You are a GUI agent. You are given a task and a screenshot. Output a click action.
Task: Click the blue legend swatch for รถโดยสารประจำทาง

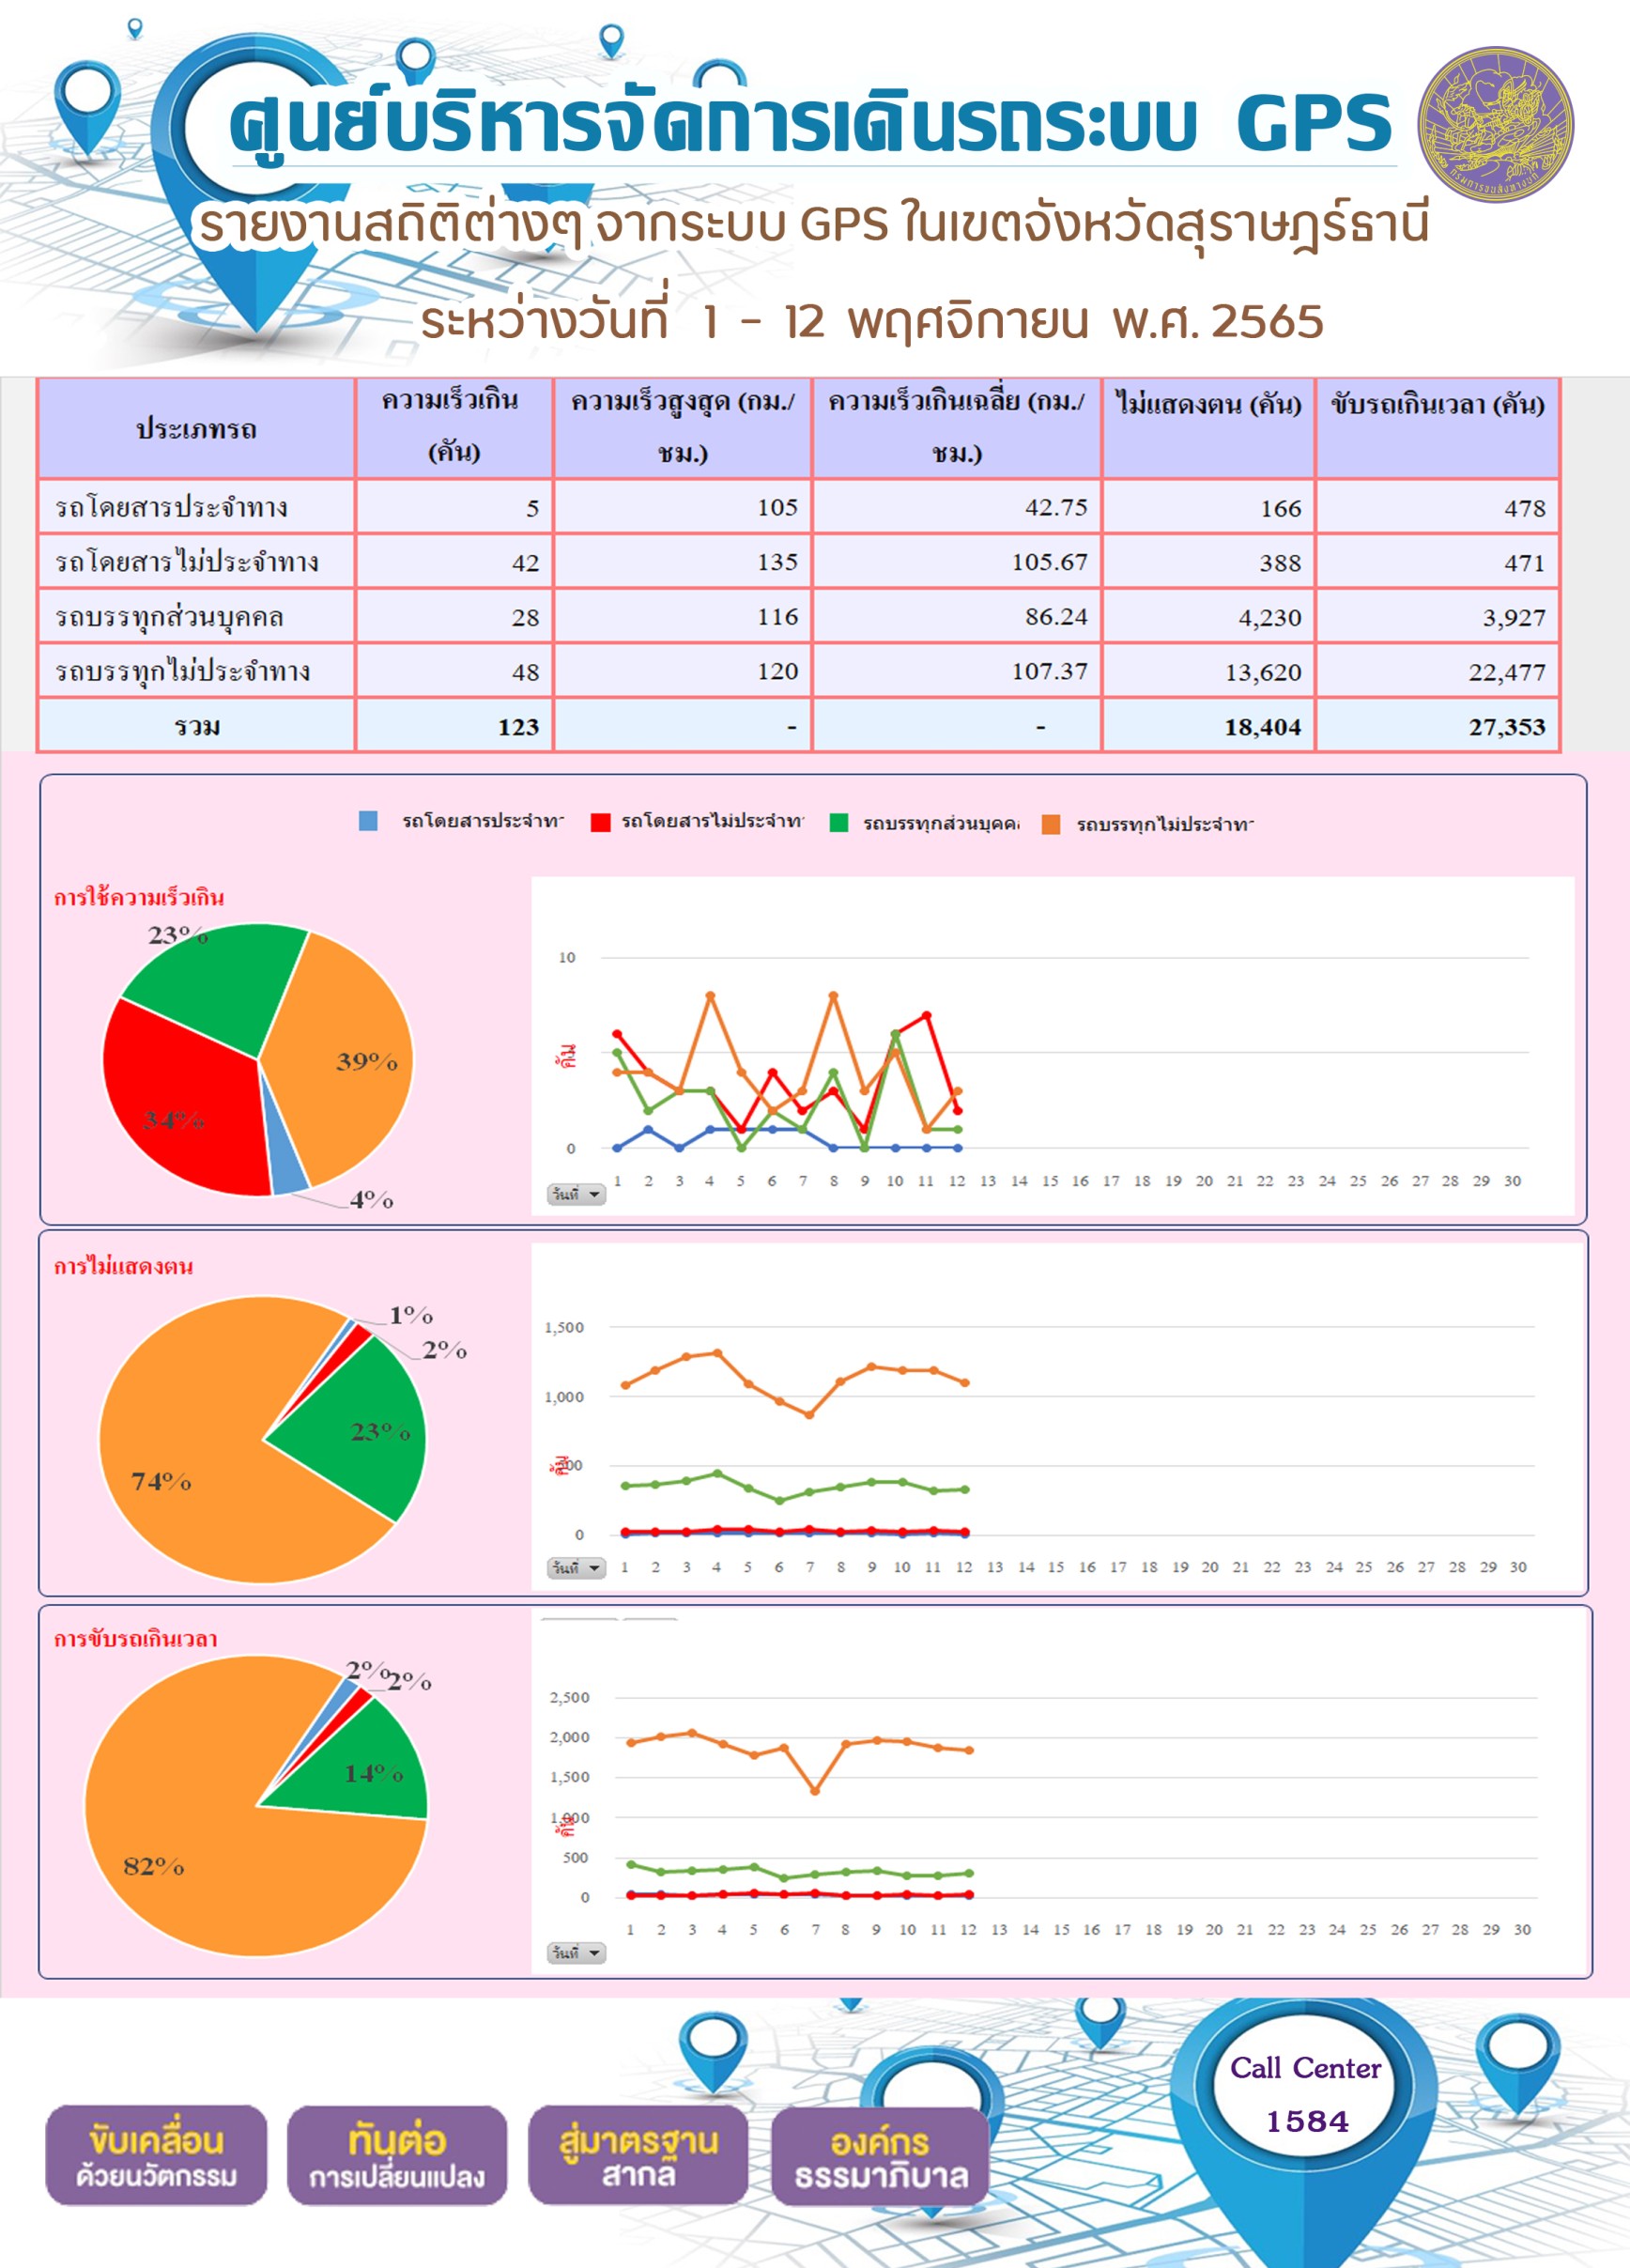368,821
